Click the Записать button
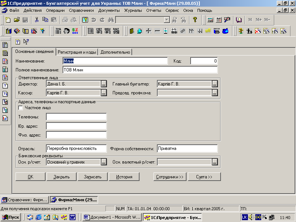Image resolution: width=296 pixels, height=222 pixels. click(x=93, y=177)
